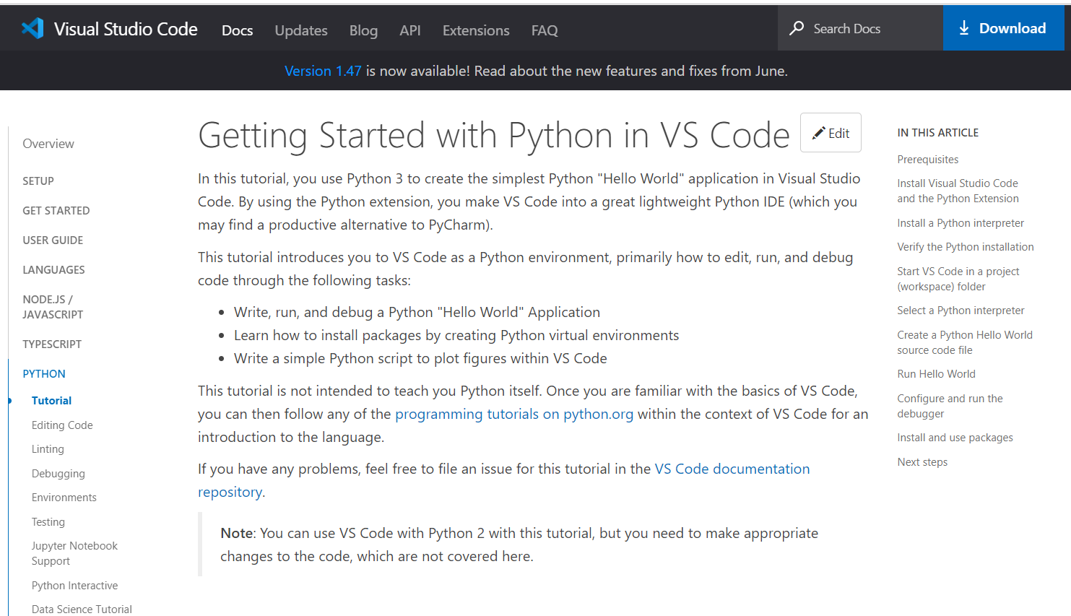Click the Write, run, and debug bullet
The height and width of the screenshot is (616, 1071).
(x=417, y=312)
